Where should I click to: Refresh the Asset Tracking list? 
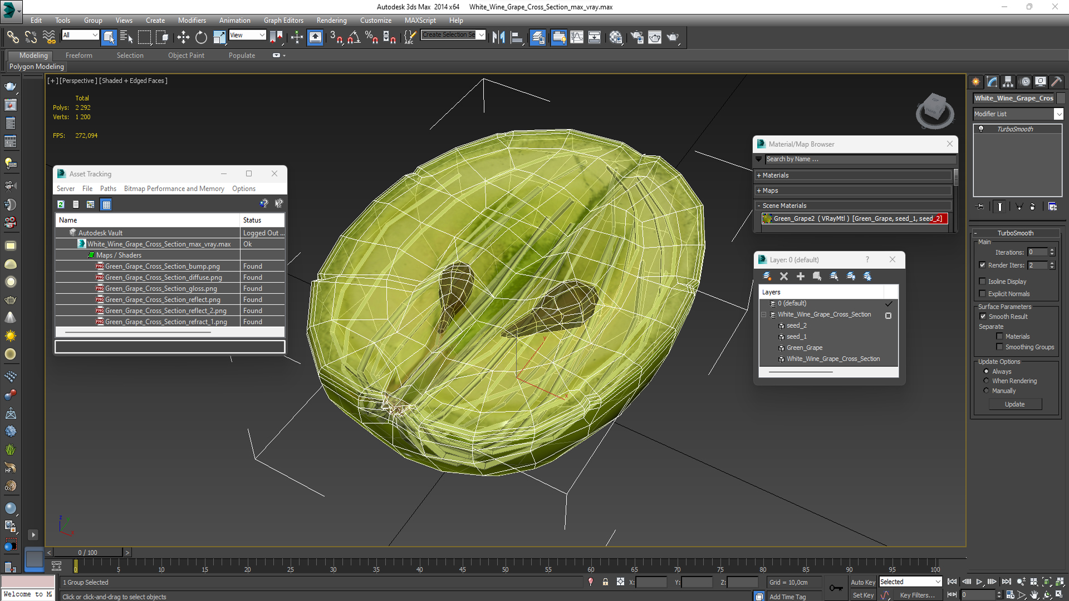(x=61, y=204)
